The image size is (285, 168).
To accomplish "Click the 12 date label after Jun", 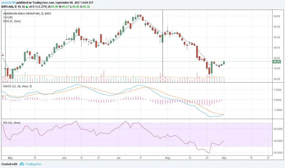I will click(x=81, y=158).
